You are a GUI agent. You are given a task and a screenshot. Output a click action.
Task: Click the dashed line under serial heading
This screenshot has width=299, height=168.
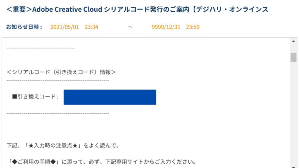click(58, 81)
